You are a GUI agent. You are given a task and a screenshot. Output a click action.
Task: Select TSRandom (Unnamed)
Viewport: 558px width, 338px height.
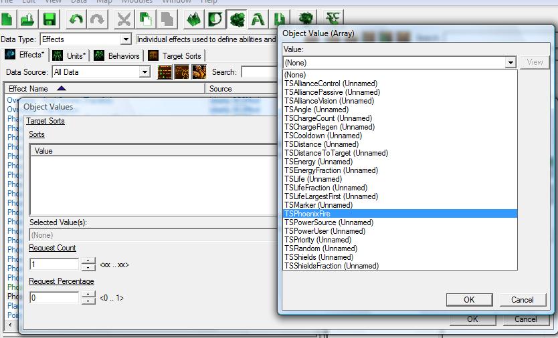[x=400, y=248]
